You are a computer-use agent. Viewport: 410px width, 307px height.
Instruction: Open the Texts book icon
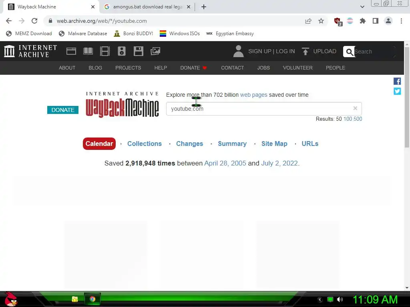coord(88,51)
